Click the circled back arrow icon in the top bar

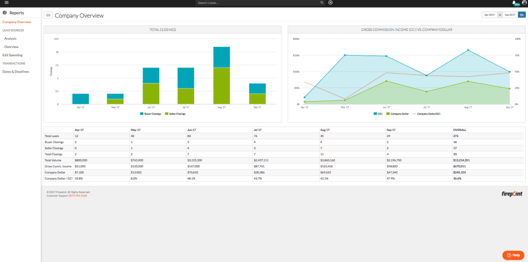click(330, 3)
